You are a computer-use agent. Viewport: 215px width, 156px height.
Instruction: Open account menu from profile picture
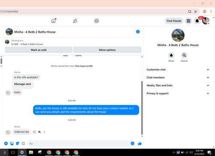pyautogui.click(x=206, y=21)
